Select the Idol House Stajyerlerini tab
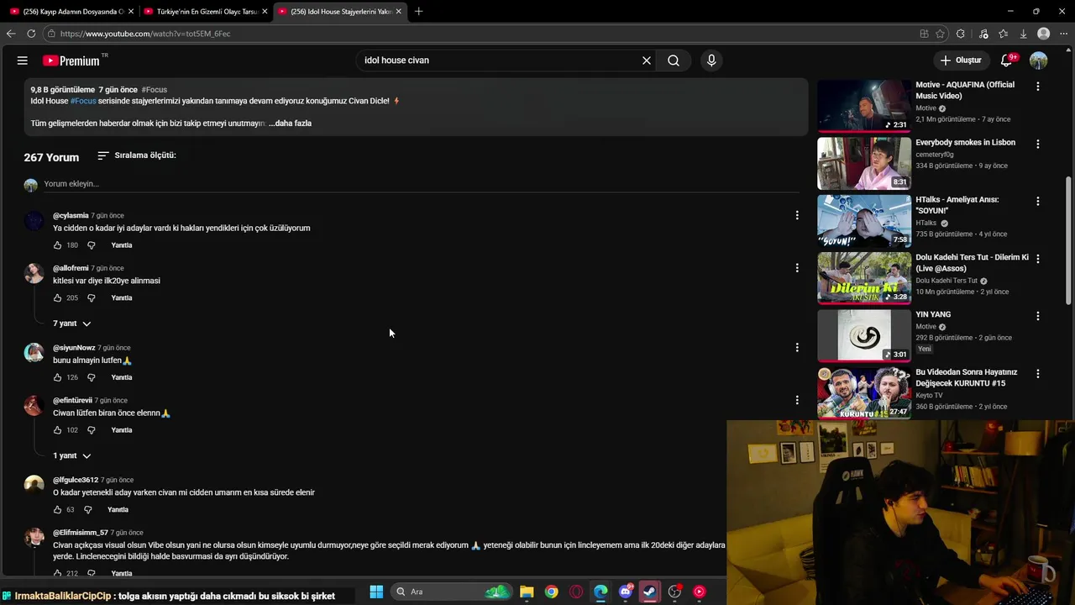The height and width of the screenshot is (605, 1075). click(340, 12)
